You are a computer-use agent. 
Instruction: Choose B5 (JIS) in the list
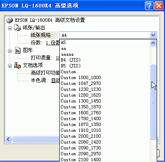(105, 66)
